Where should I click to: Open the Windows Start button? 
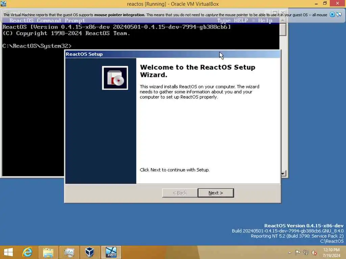tap(8, 252)
